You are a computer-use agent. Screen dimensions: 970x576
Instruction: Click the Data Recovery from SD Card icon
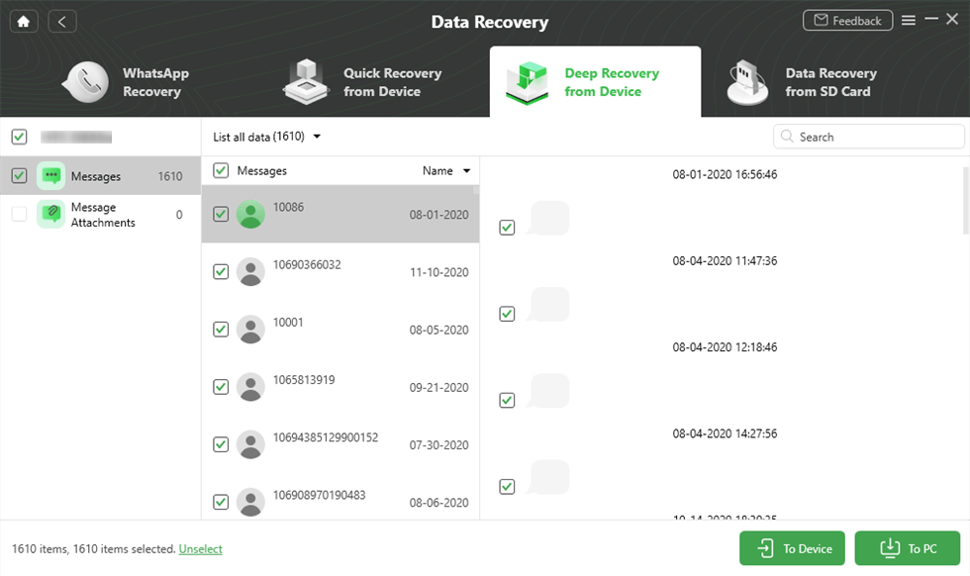point(747,81)
